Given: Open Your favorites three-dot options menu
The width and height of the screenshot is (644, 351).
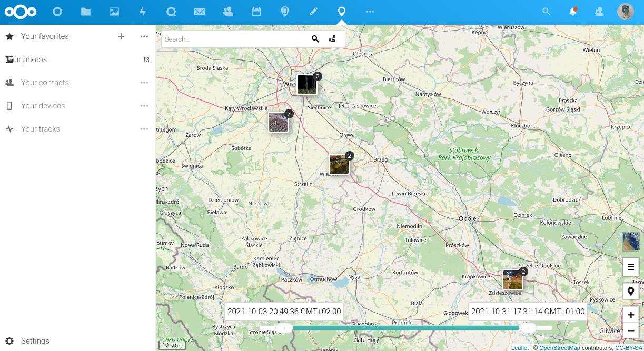Looking at the screenshot, I should pyautogui.click(x=144, y=36).
